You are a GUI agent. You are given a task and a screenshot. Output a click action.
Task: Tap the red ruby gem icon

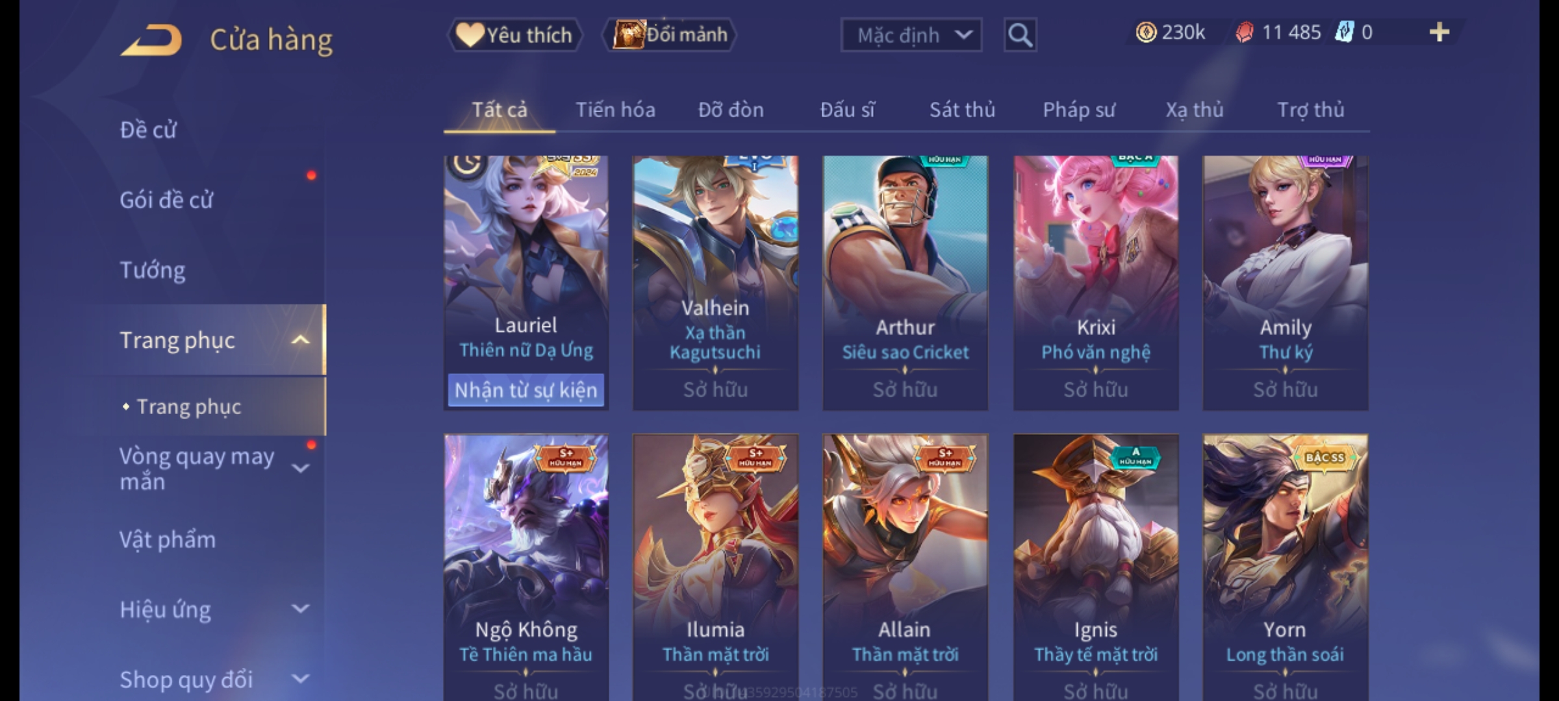(x=1245, y=32)
